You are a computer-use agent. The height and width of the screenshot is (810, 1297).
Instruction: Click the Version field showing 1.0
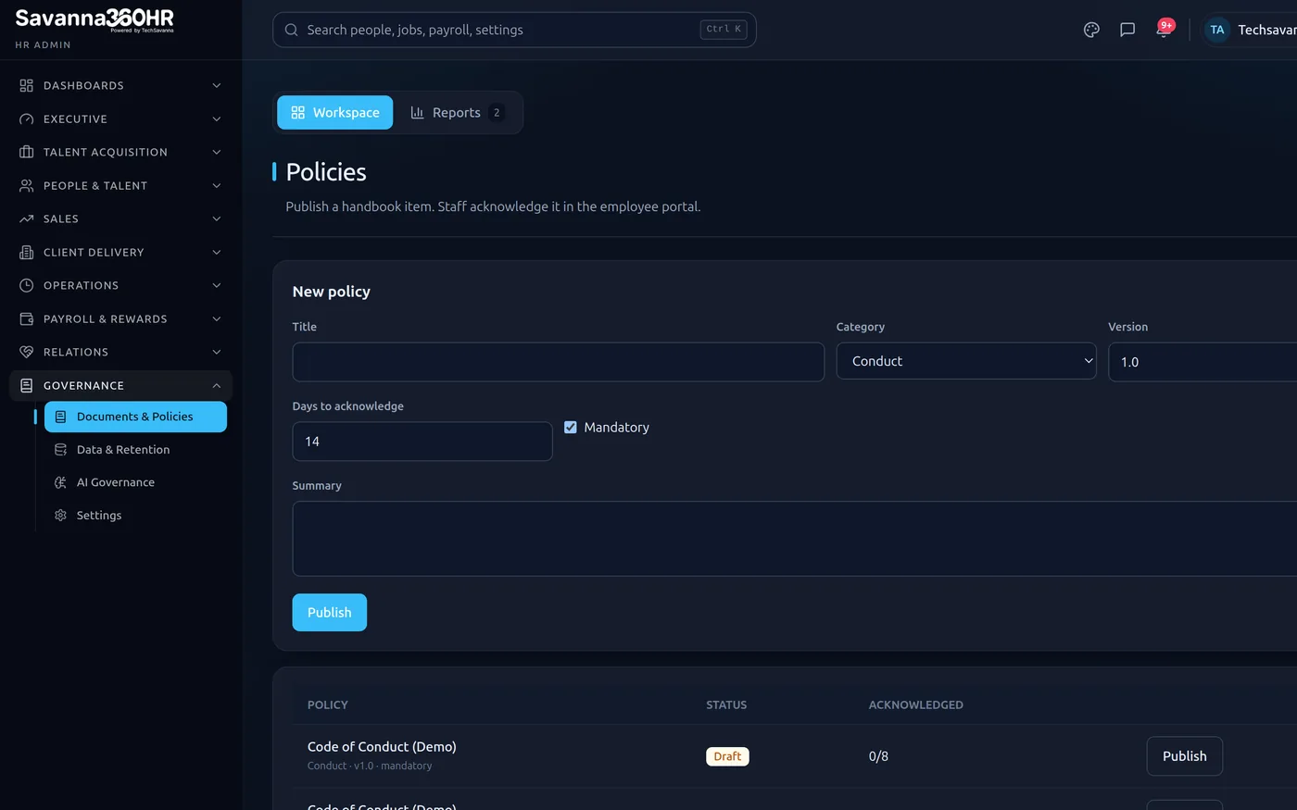click(x=1203, y=362)
